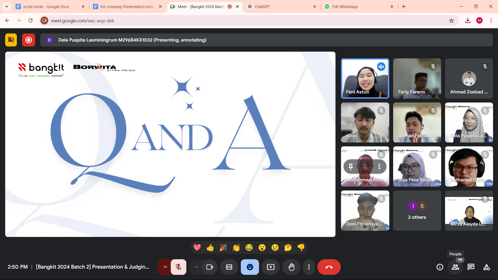The image size is (498, 280).
Task: Send the surprised face reaction
Action: (262, 248)
